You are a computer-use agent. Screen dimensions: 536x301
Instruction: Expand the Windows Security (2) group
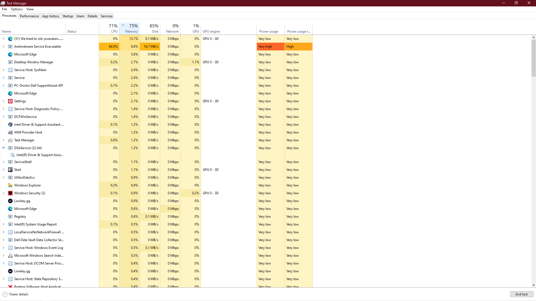point(4,193)
